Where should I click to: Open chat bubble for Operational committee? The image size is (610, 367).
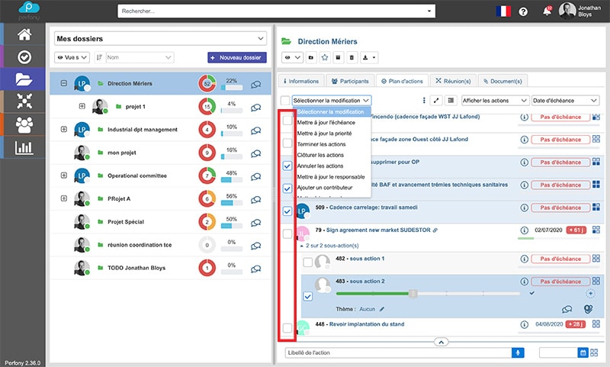click(x=255, y=175)
